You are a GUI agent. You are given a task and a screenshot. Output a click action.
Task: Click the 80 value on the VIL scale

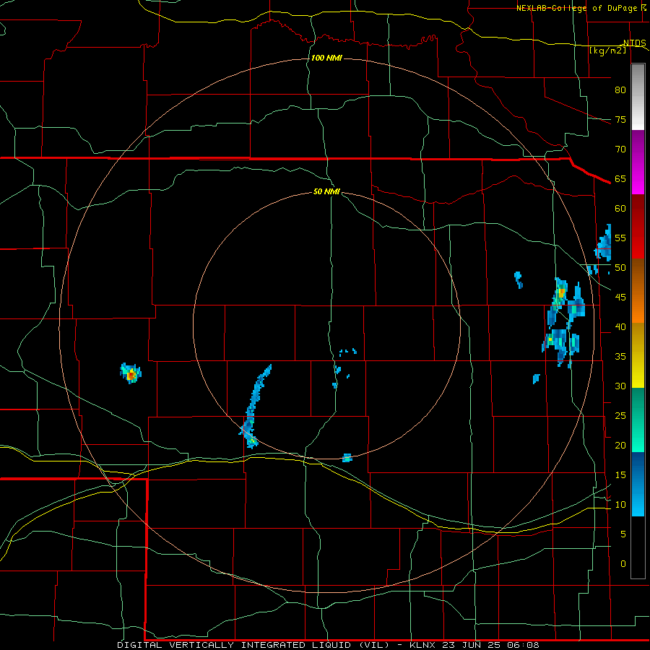click(620, 90)
